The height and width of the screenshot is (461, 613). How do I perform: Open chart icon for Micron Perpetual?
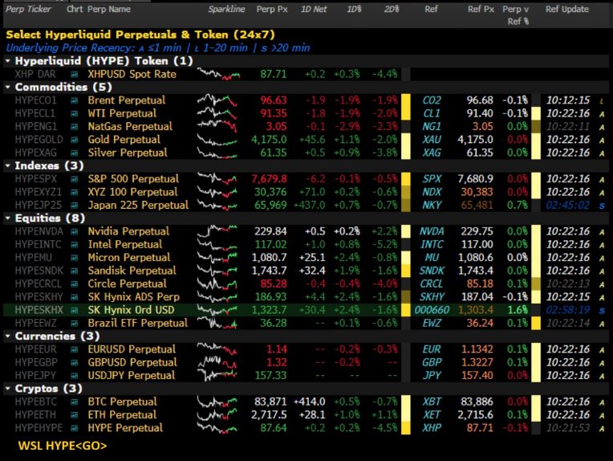tap(75, 258)
